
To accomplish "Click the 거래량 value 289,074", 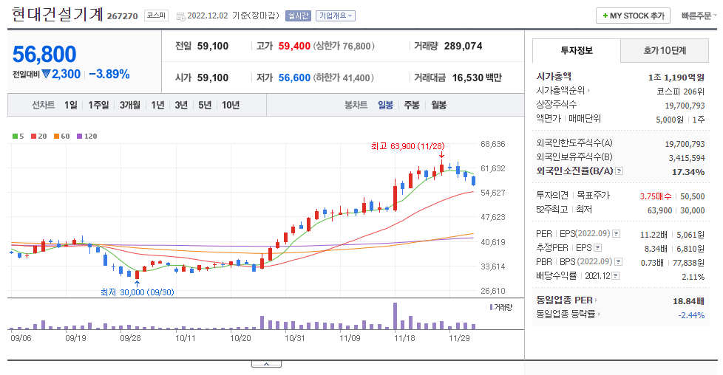I will click(x=463, y=46).
